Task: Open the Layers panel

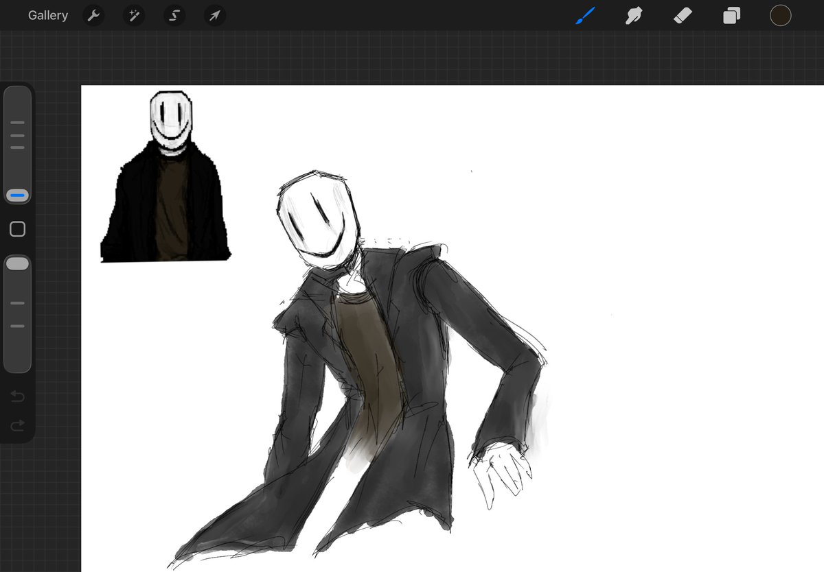Action: [731, 15]
